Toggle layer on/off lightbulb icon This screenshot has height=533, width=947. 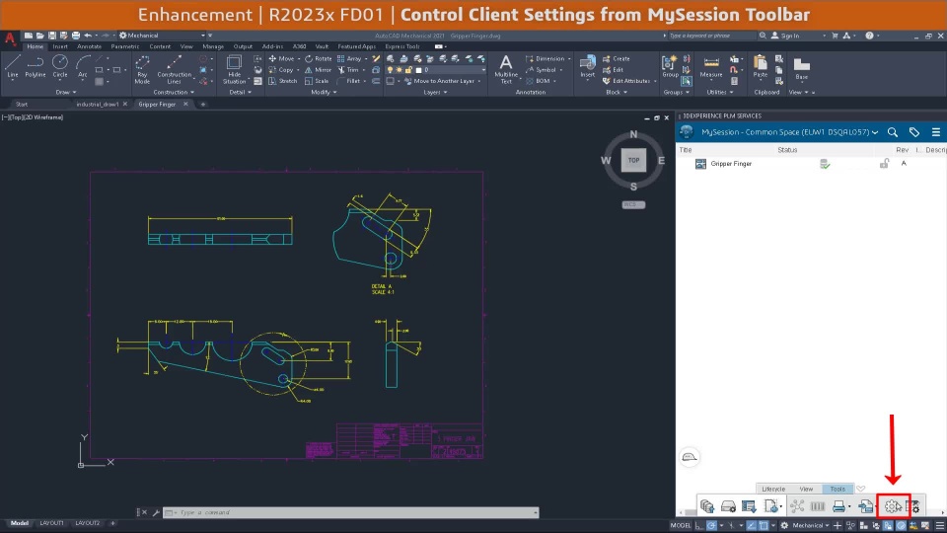(391, 70)
